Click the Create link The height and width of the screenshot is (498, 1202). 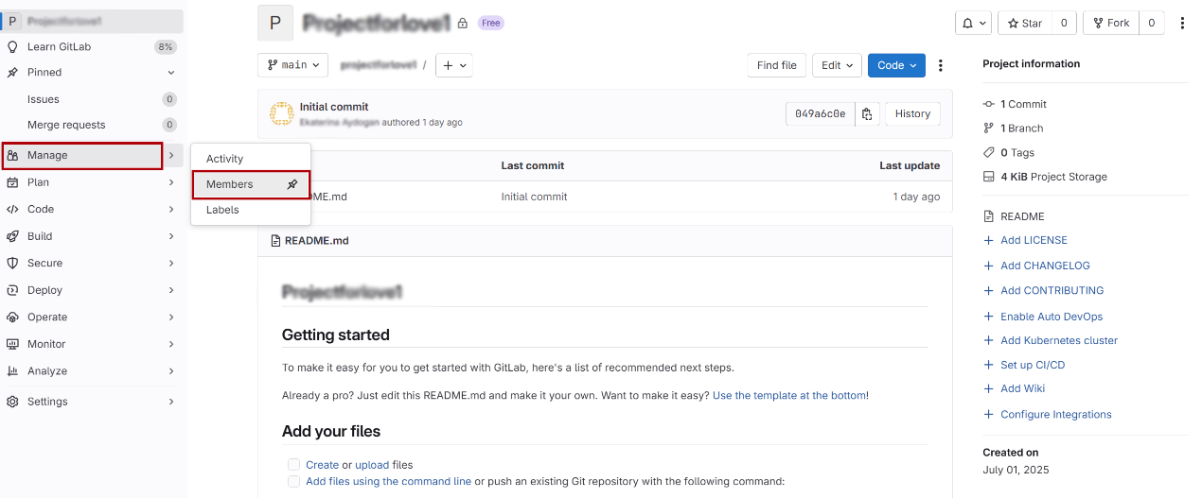click(322, 465)
